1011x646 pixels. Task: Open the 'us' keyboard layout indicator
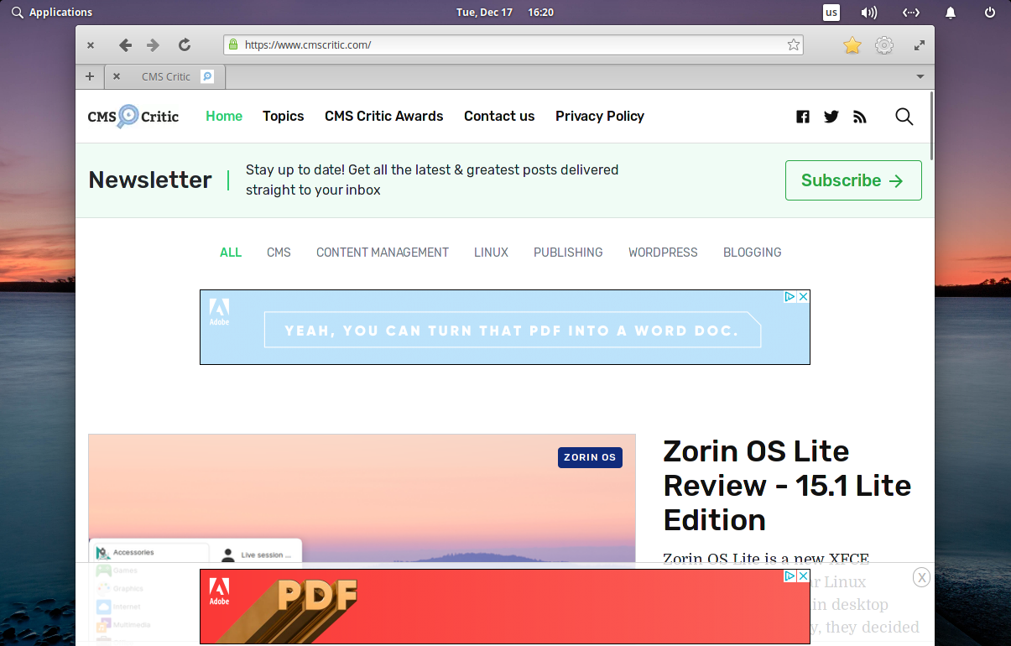point(831,13)
